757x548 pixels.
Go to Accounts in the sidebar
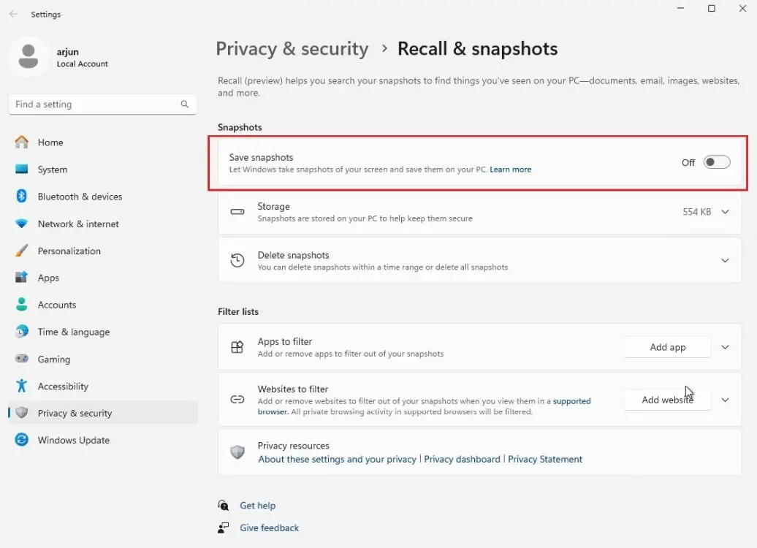(56, 305)
